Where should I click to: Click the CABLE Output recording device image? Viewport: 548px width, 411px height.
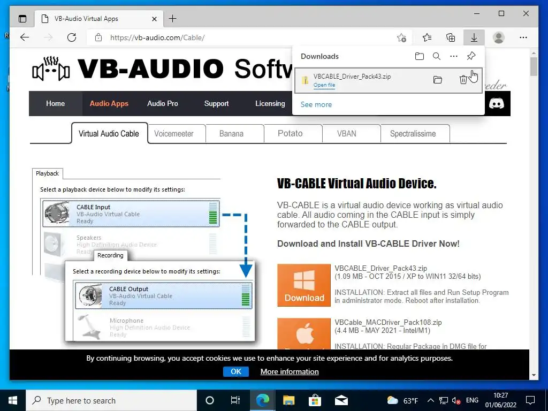(90, 295)
